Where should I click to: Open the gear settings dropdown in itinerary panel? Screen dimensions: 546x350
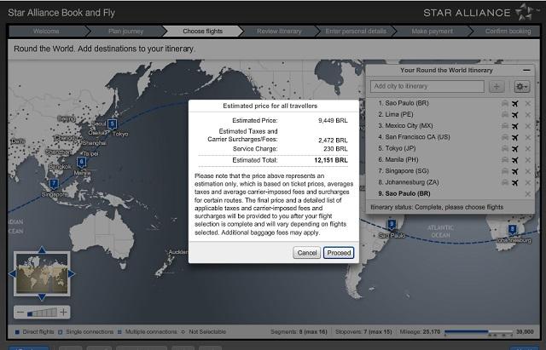522,87
